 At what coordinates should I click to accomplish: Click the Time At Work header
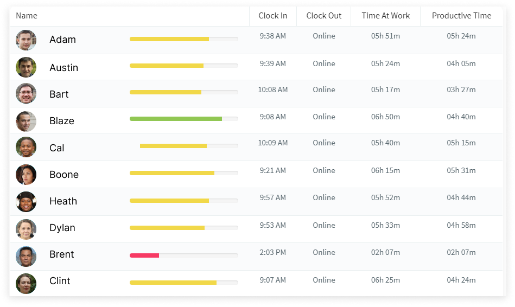(x=386, y=16)
